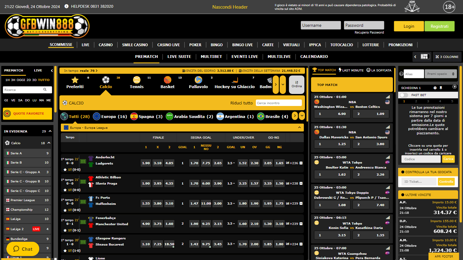Switch to the CALENDARIO tab
The image size is (463, 260).
pos(314,57)
